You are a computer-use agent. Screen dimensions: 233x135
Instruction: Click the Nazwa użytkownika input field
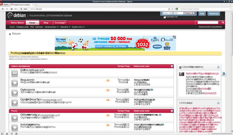click(167, 13)
